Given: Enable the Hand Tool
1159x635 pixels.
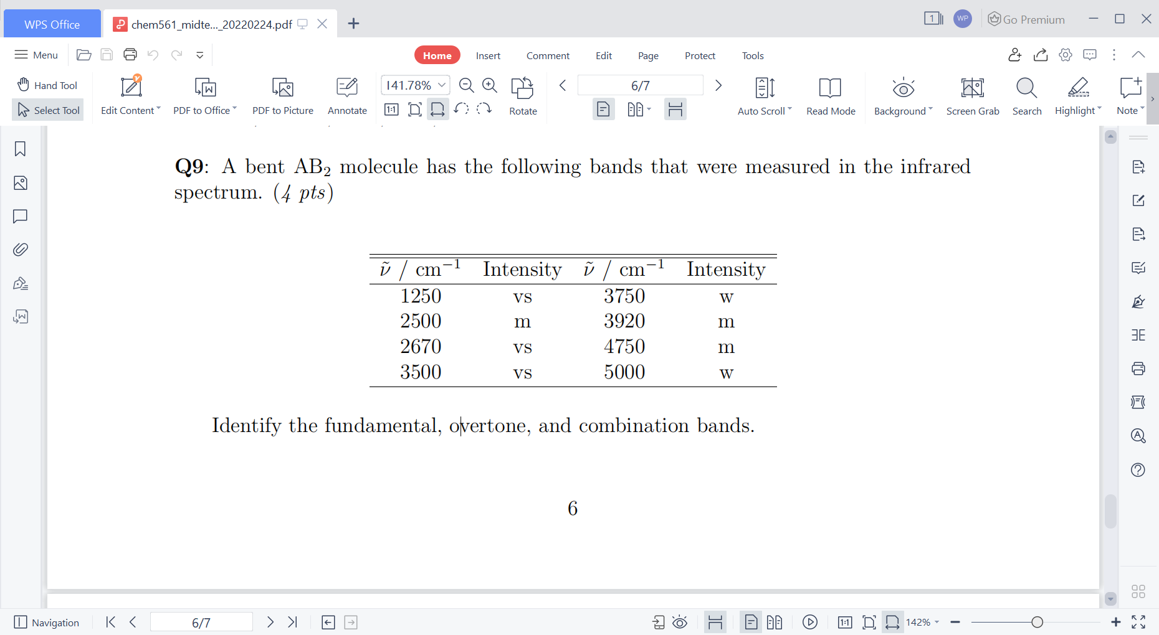Looking at the screenshot, I should coord(47,85).
